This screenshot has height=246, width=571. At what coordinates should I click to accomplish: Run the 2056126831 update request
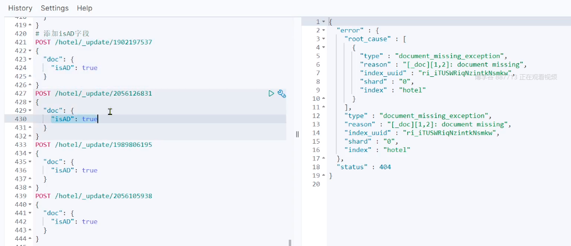click(271, 93)
